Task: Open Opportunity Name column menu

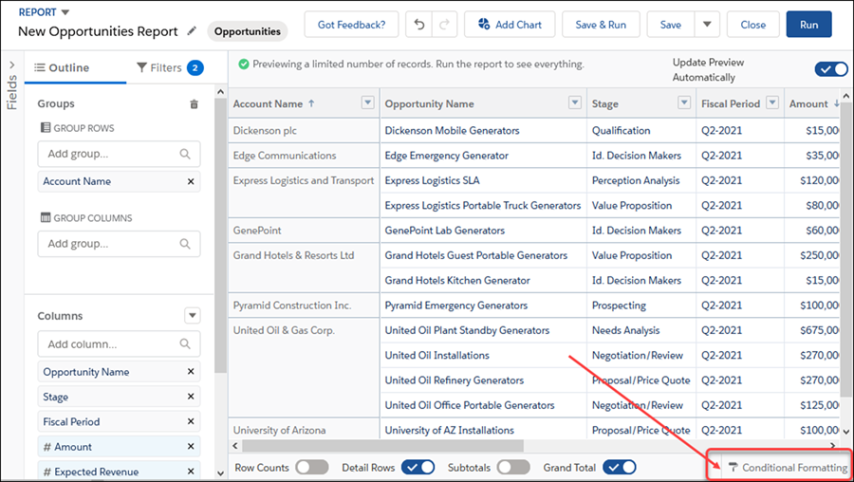Action: click(575, 102)
